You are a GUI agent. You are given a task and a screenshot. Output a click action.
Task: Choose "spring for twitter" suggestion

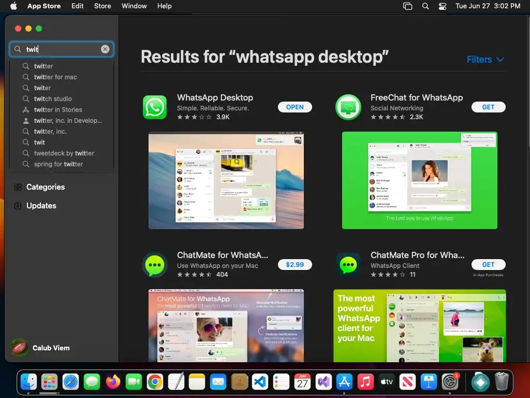coord(62,164)
